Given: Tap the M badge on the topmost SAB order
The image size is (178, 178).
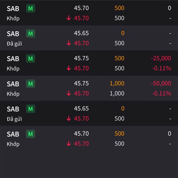Looking at the screenshot, I should [31, 8].
